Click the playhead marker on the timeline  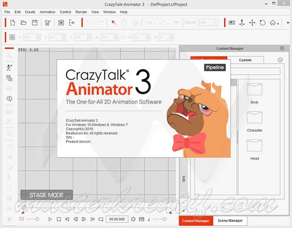click(x=24, y=208)
